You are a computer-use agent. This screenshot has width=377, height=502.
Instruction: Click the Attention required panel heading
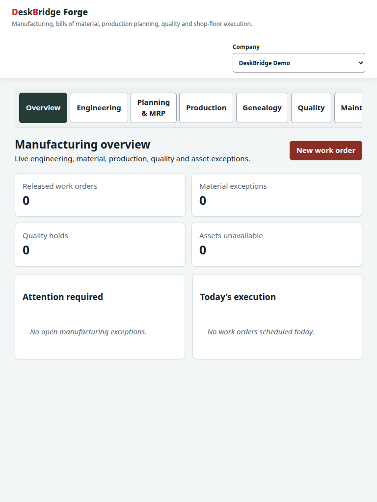click(63, 297)
